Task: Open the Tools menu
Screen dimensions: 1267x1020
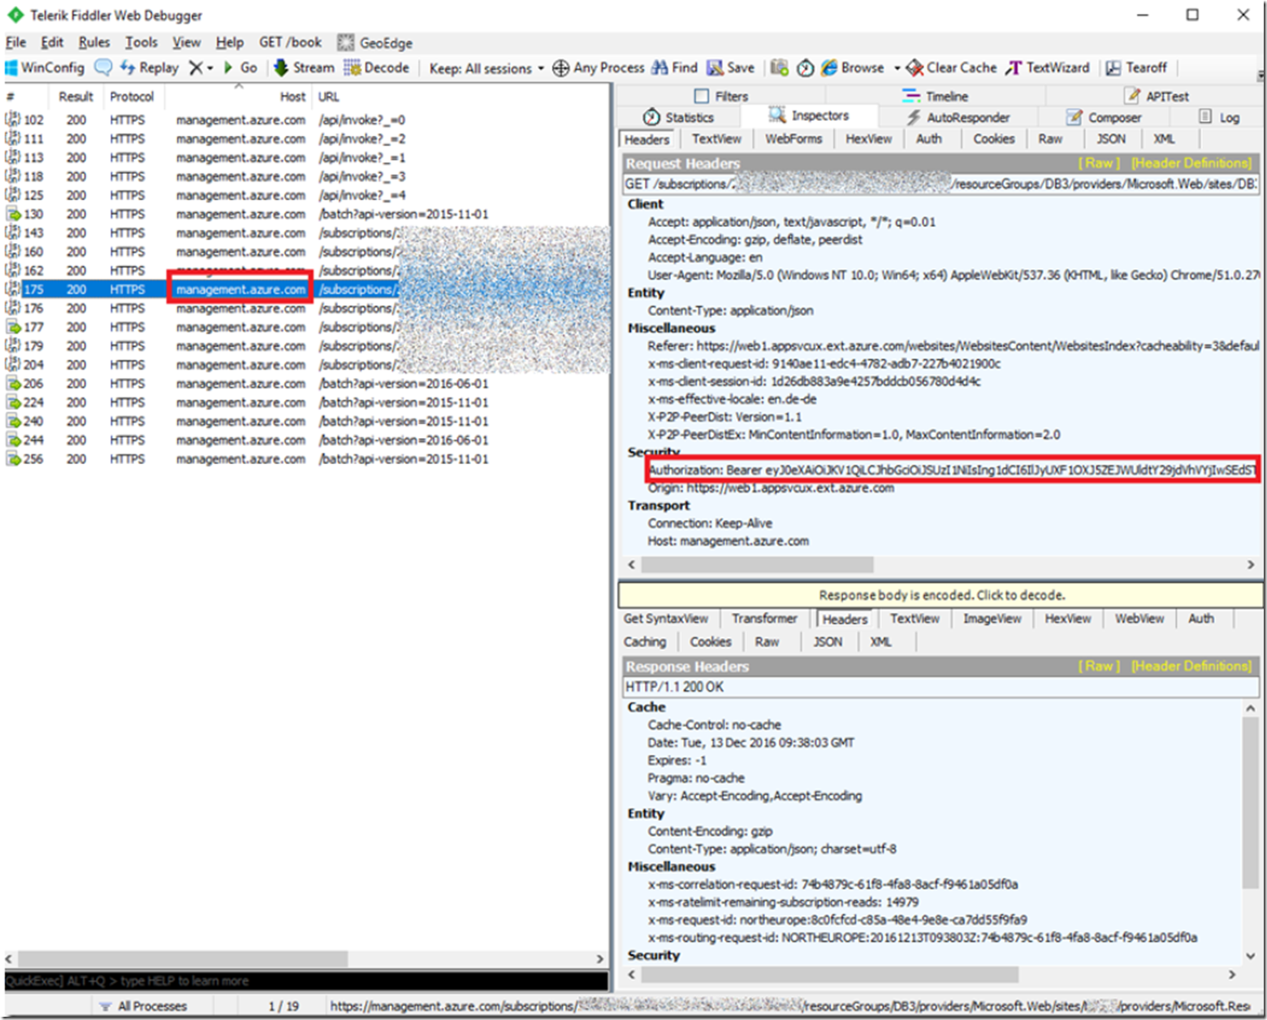Action: coord(141,42)
